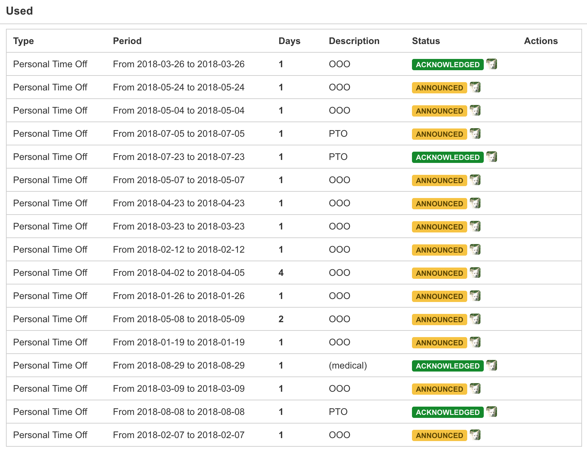The image size is (587, 451).
Task: Click the avatar icon in the 2018-03-09 row
Action: pos(475,388)
